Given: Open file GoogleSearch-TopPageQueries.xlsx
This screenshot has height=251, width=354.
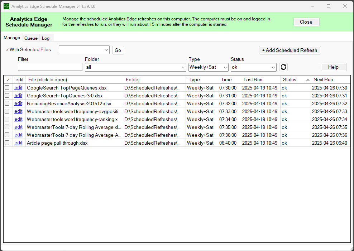Looking at the screenshot, I should (x=67, y=88).
